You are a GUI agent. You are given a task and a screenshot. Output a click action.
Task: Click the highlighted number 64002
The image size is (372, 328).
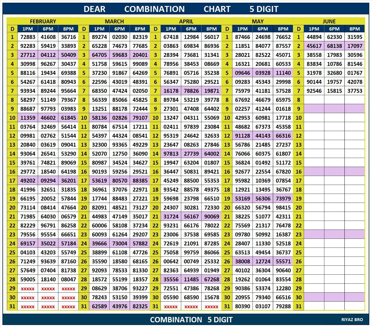[x=211, y=154]
